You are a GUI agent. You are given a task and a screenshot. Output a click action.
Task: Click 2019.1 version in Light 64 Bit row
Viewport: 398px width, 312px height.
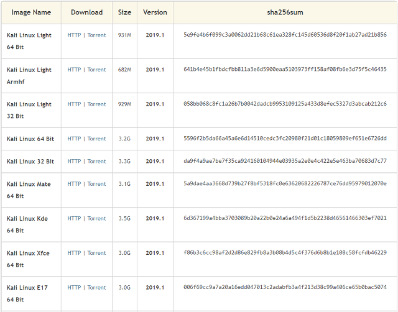coord(155,35)
